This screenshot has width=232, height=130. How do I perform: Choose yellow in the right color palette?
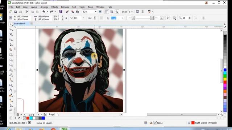click(225, 79)
